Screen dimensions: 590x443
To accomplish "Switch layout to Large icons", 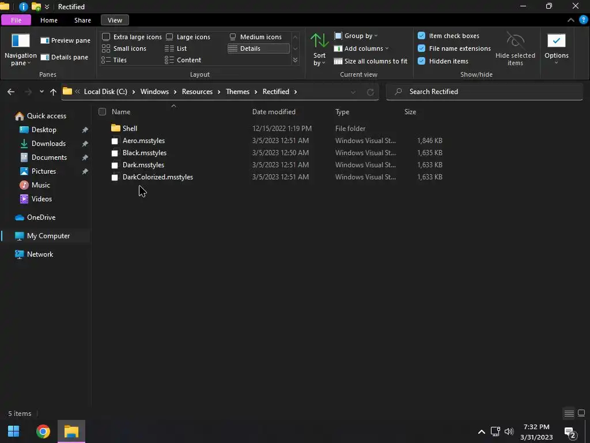I will click(x=188, y=37).
